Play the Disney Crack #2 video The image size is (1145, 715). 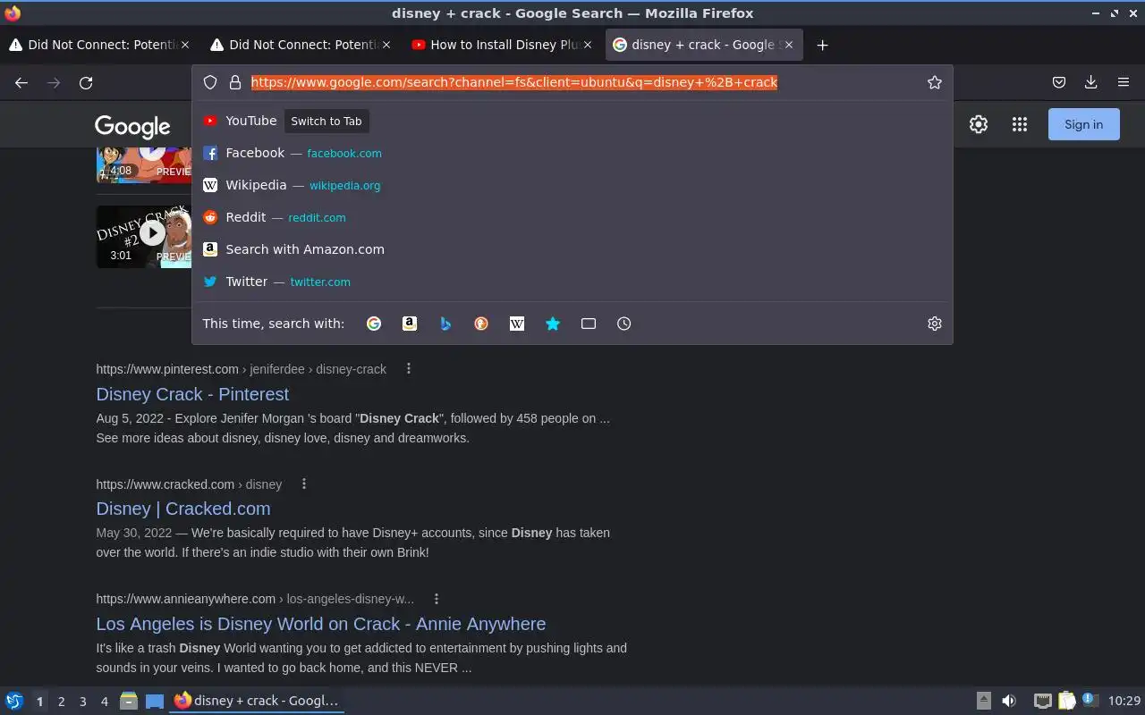point(152,233)
